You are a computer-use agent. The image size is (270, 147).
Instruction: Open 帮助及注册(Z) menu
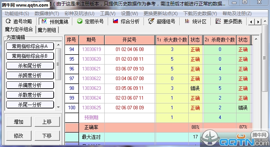point(237,14)
